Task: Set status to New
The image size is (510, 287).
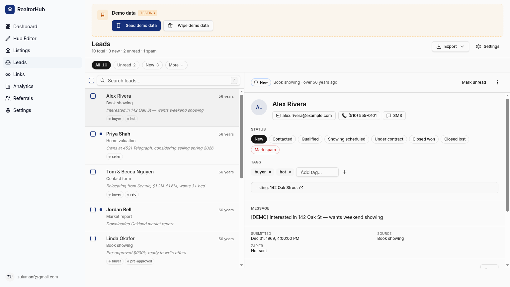Action: (x=259, y=139)
